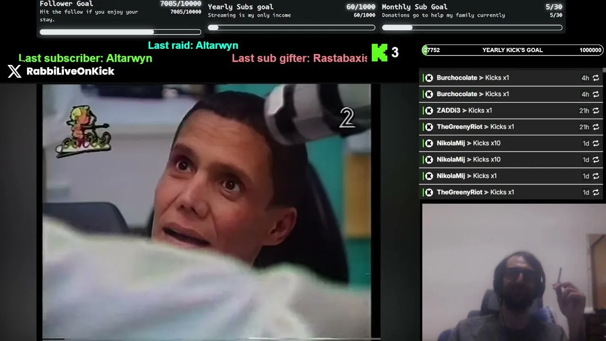Click repeat icon on TheGreenyRiot 1d row
This screenshot has width=606, height=341.
pos(596,192)
